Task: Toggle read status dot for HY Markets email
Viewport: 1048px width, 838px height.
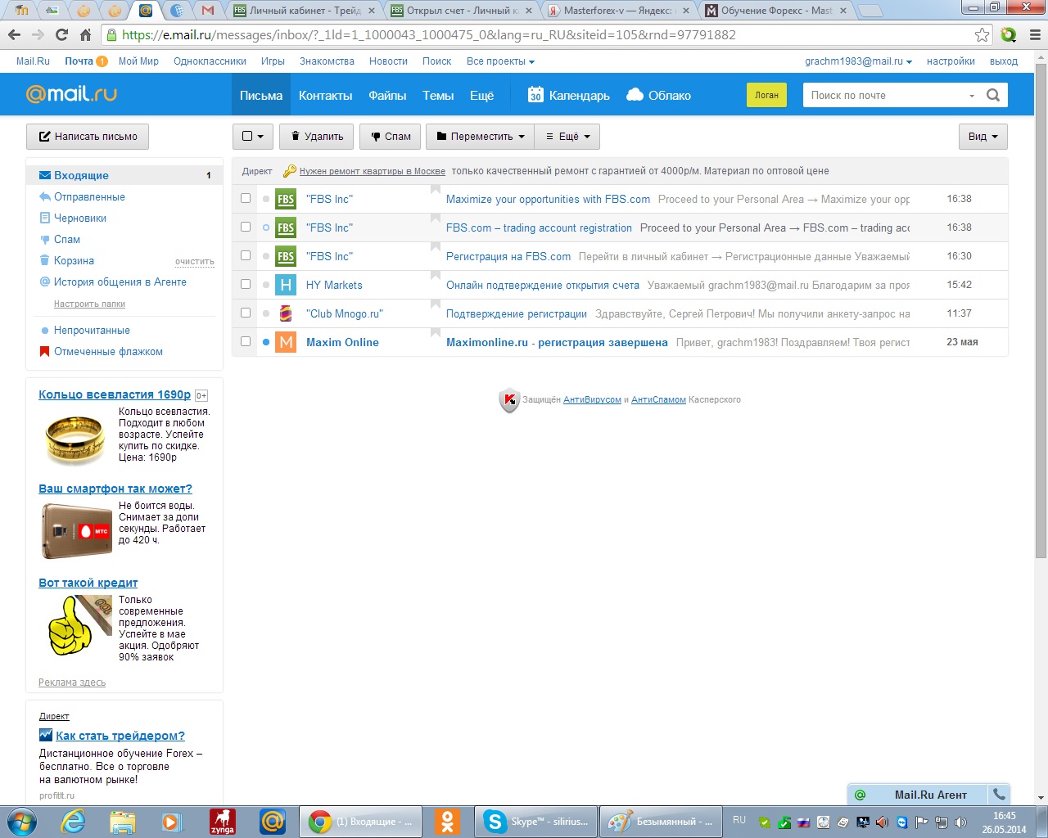Action: tap(266, 285)
